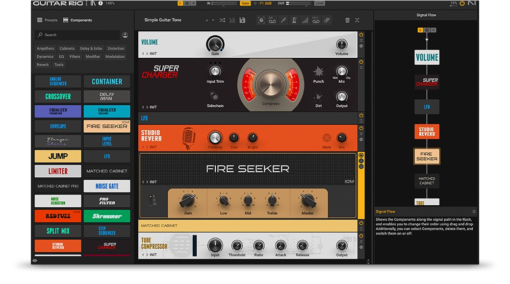Adjust the IN level slider
Image resolution: width=510 pixels, height=284 pixels.
(x=225, y=3)
